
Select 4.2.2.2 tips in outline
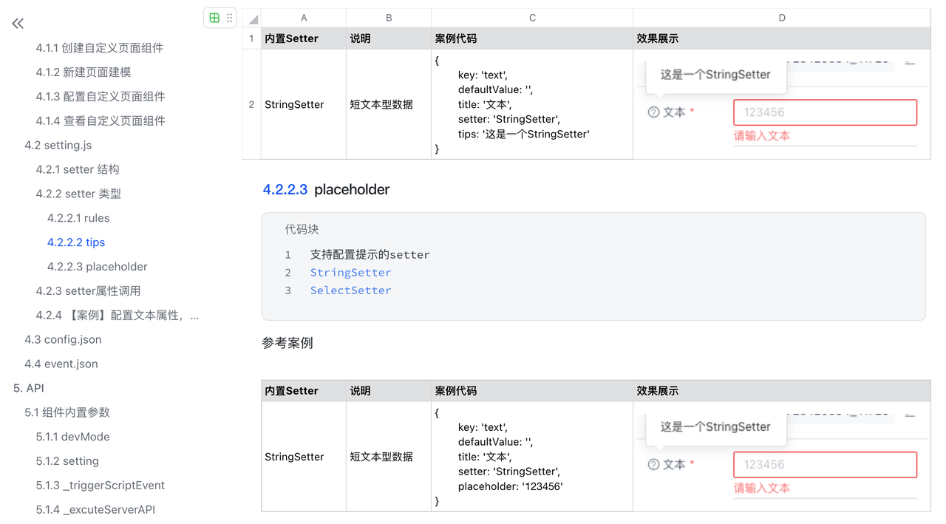tap(76, 242)
